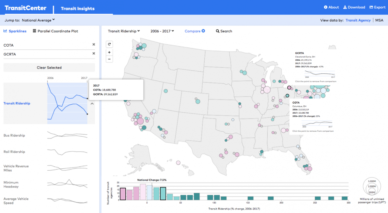Remove GCRTA from the comparison list
The image size is (388, 213).
coord(94,54)
